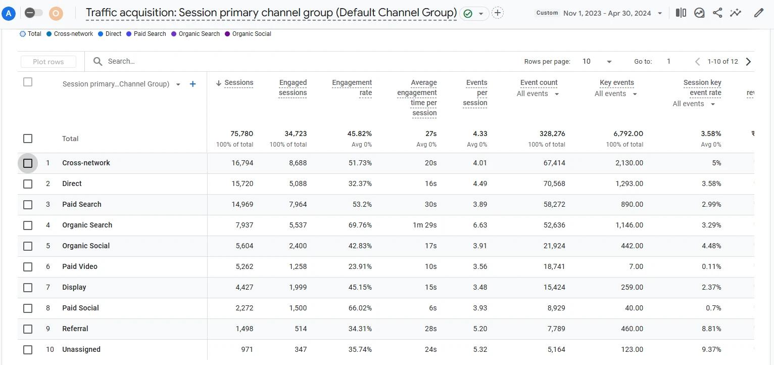Screen dimensions: 774x365
Task: Click the plus icon to add comparison
Action: pos(498,13)
